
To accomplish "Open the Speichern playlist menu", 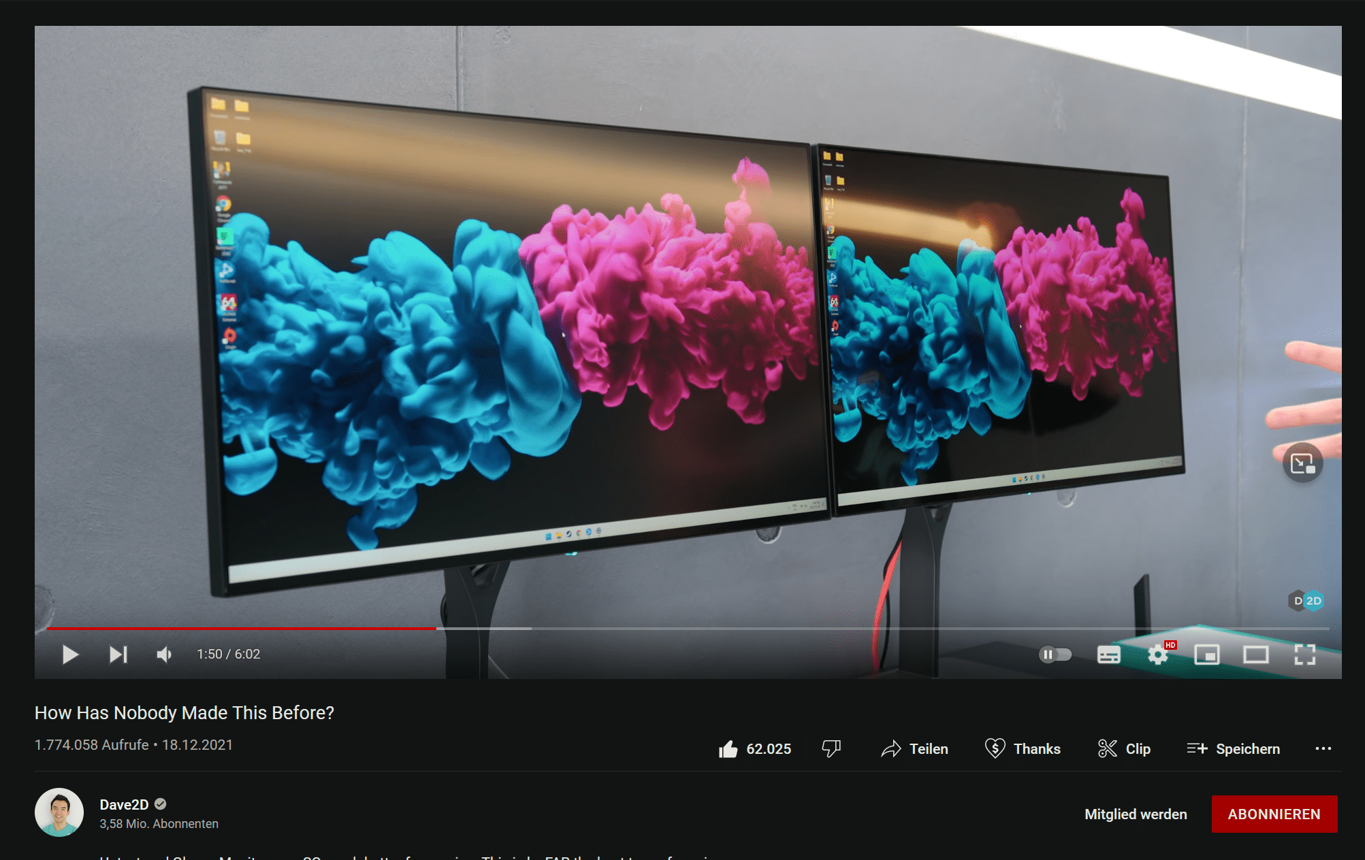I will click(x=1233, y=749).
